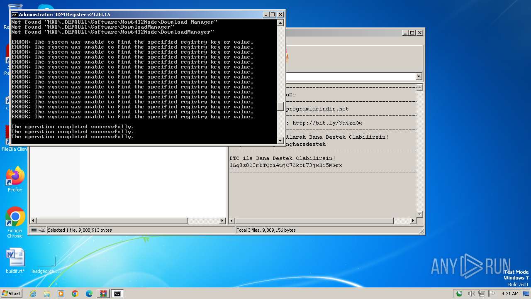Viewport: 531px width, 299px height.
Task: Click the archive path input field
Action: tap(351, 76)
